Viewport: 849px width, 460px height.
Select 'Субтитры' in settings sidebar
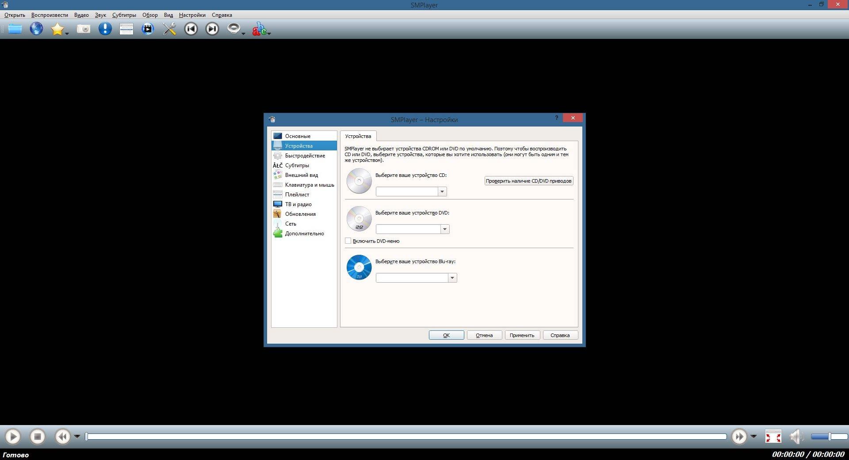coord(304,165)
